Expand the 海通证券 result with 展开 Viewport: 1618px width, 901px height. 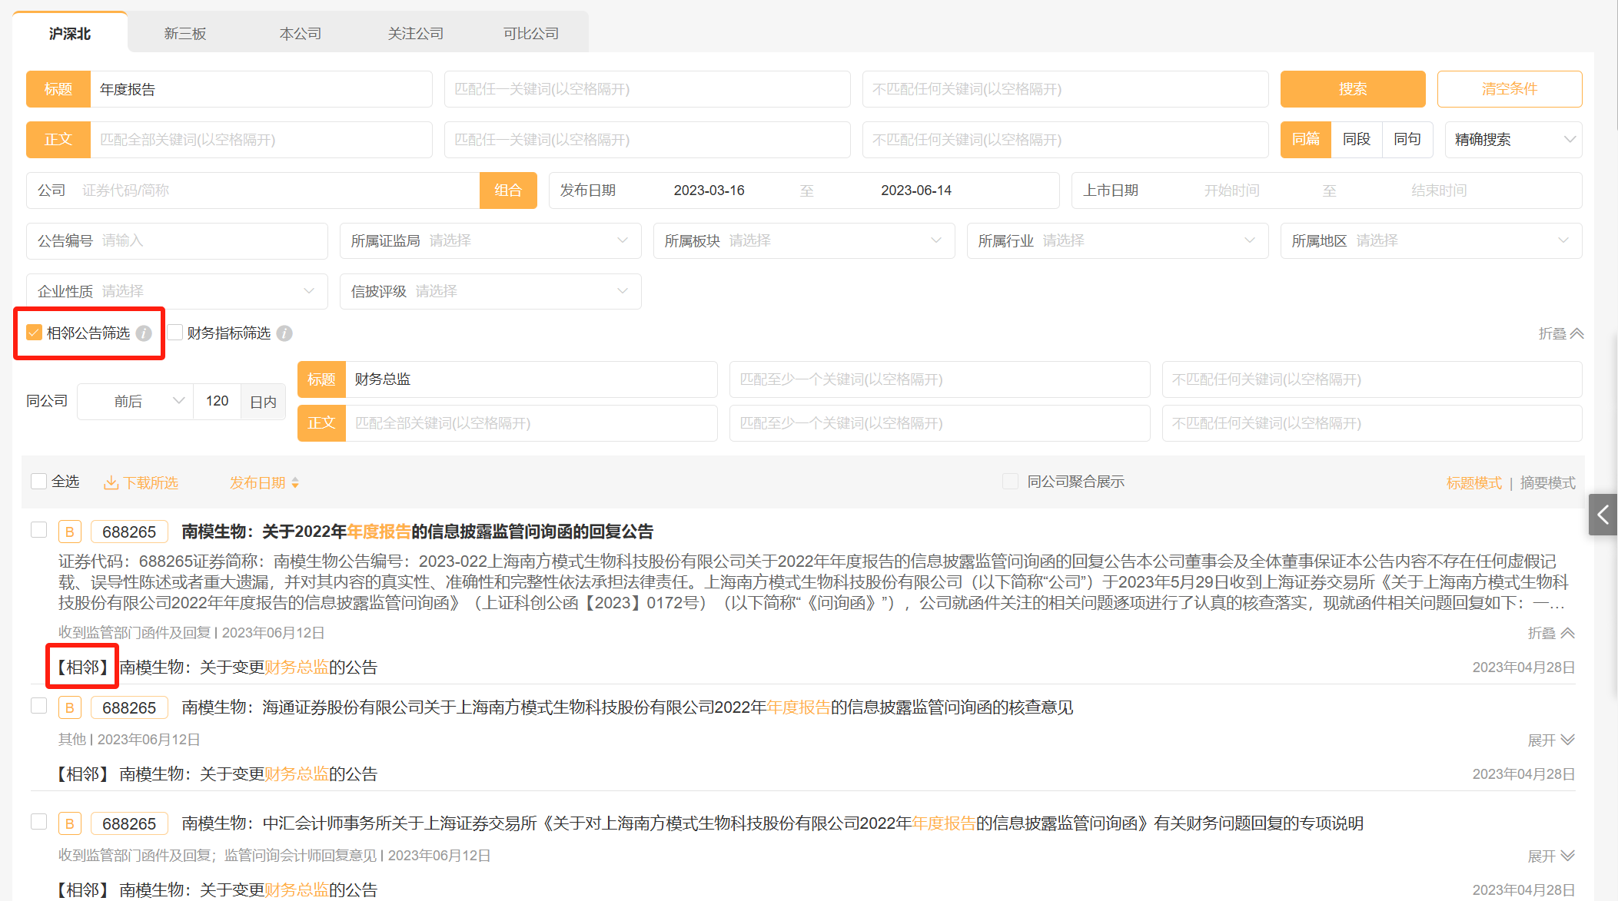click(x=1551, y=740)
